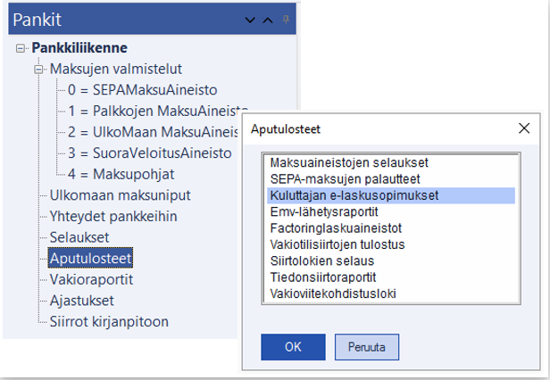
Task: Collapse the Maksujen valmistelut node
Action: tap(37, 69)
